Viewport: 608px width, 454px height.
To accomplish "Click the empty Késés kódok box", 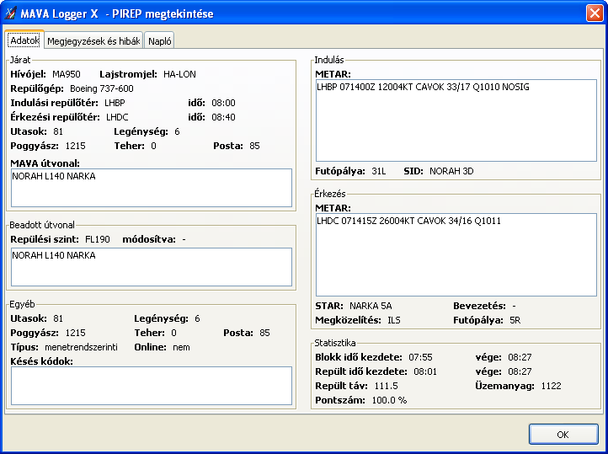I will pos(152,386).
